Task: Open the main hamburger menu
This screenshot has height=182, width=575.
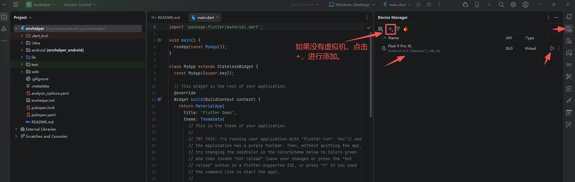Action: (x=16, y=4)
